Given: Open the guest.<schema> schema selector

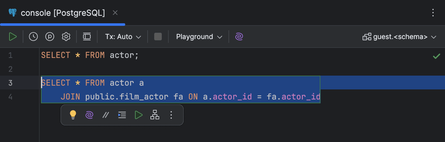Looking at the screenshot, I should 399,37.
